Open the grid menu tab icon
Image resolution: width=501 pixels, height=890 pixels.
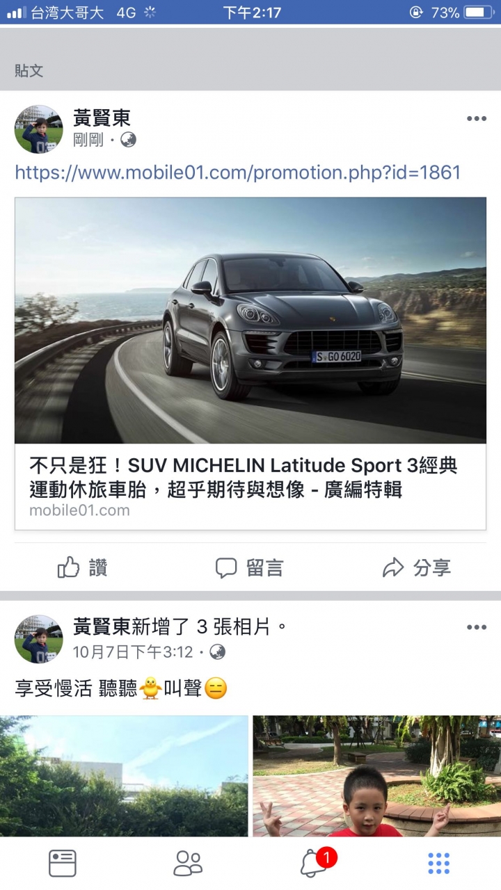tap(438, 864)
